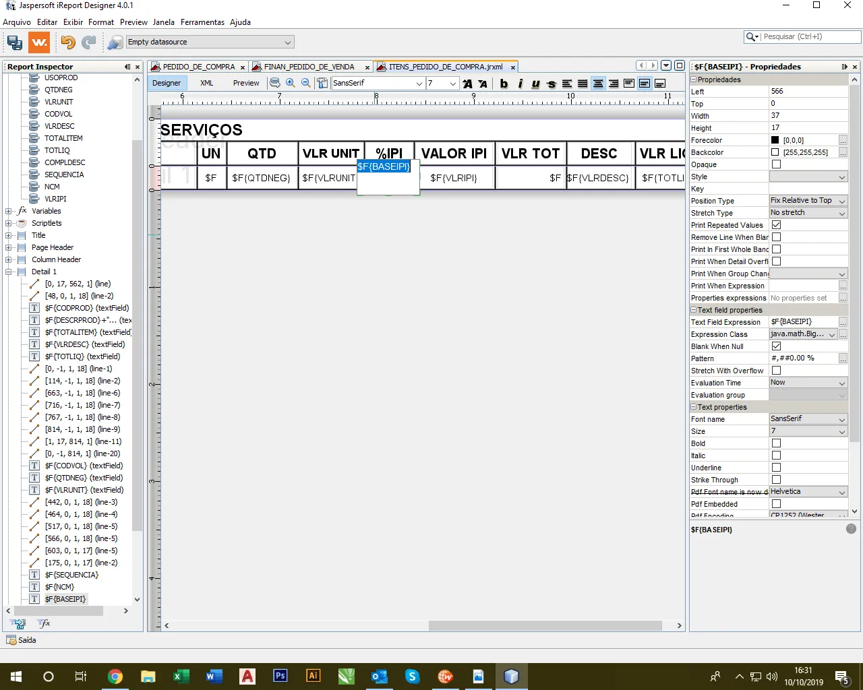
Task: Click the Designer view button
Action: click(167, 83)
